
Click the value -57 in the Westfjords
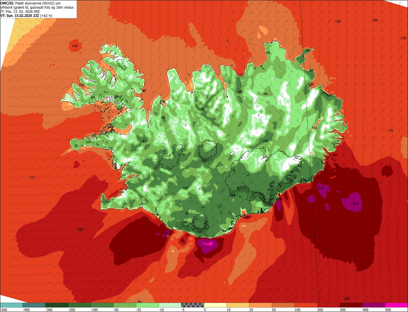116,97
